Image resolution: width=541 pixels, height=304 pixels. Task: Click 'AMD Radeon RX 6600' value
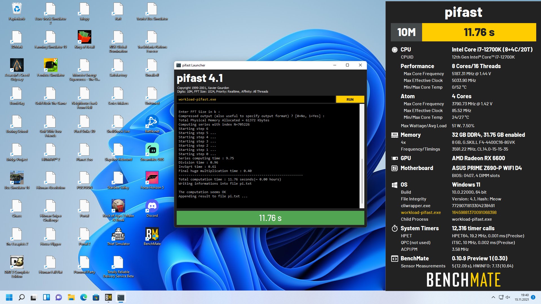(478, 158)
